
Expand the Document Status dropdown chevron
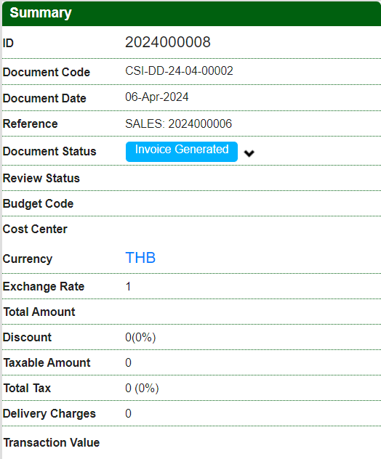tap(249, 153)
